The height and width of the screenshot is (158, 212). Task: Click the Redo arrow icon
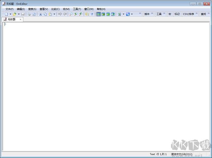tap(65, 14)
